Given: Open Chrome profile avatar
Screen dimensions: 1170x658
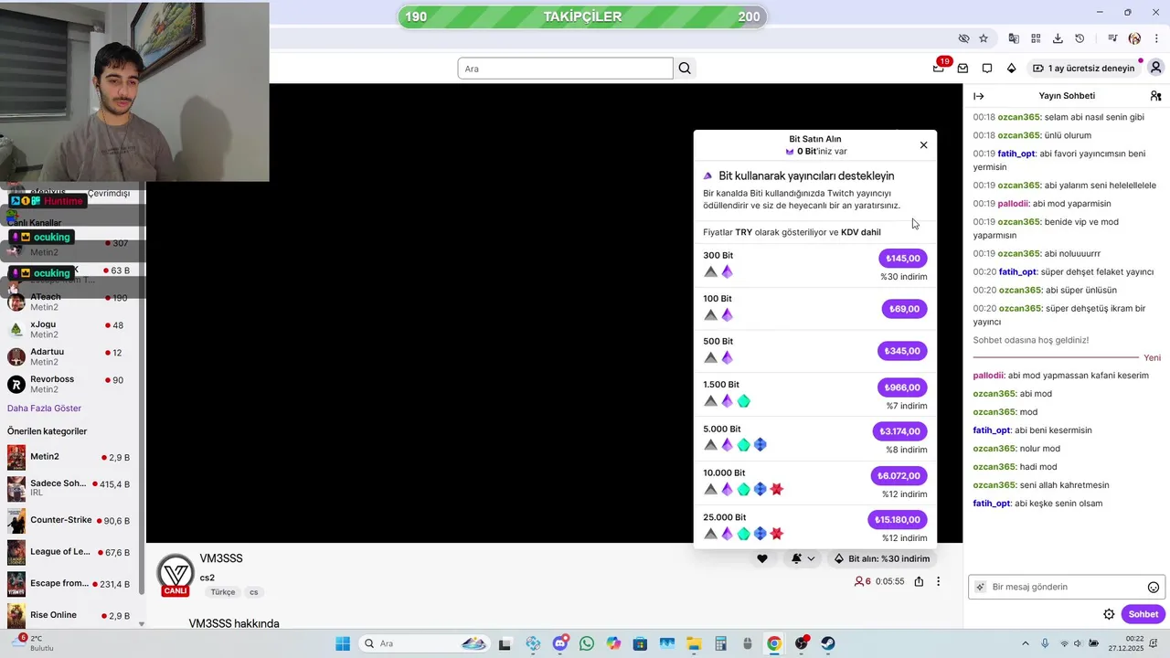Looking at the screenshot, I should 1134,38.
